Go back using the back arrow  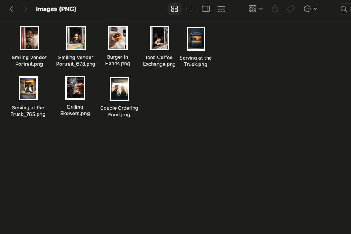(x=11, y=9)
